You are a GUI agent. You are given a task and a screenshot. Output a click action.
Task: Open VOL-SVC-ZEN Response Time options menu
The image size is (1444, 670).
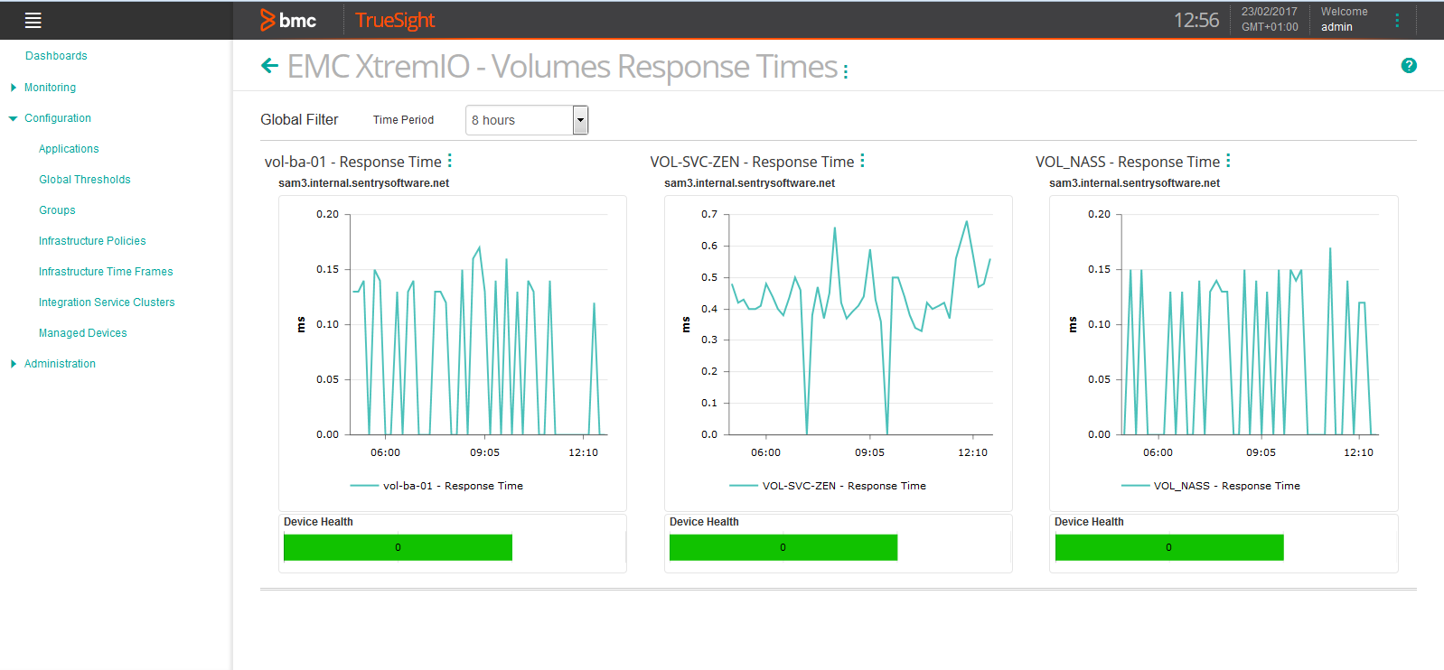pyautogui.click(x=862, y=161)
